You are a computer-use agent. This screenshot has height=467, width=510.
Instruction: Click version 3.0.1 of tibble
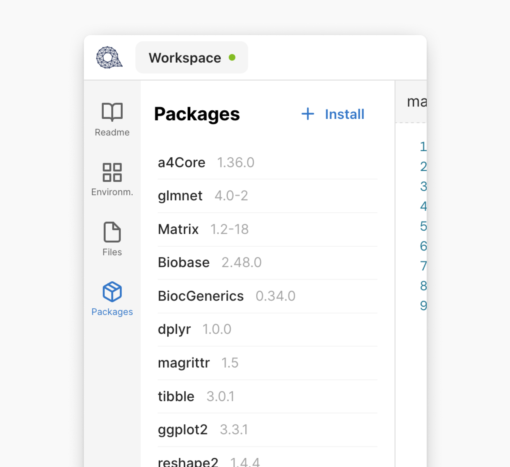point(221,396)
